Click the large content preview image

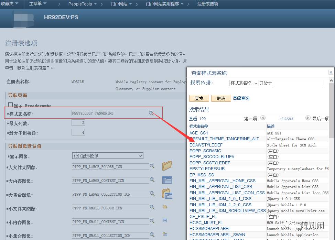167,180
